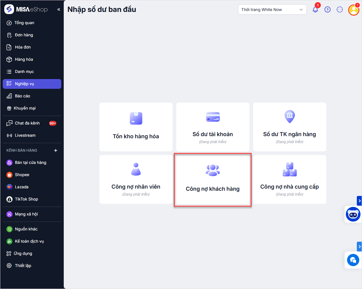
Task: Click the 99+ chat badge
Action: [x=53, y=123]
